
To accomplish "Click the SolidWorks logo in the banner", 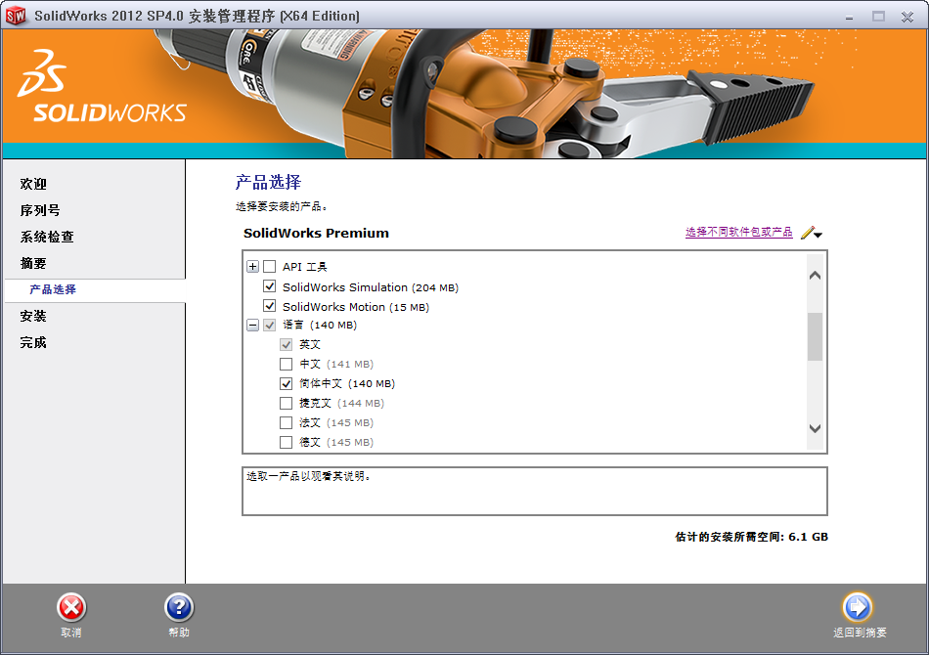I will point(102,87).
